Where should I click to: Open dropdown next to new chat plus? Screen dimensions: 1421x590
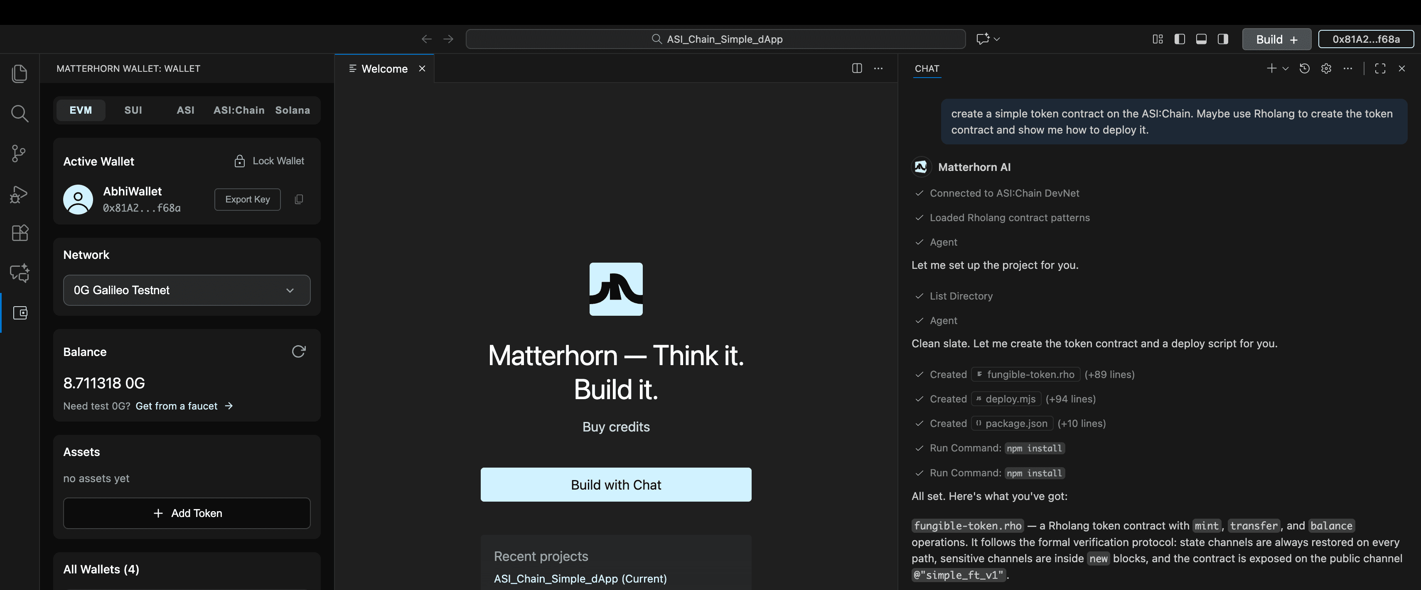pyautogui.click(x=1285, y=68)
